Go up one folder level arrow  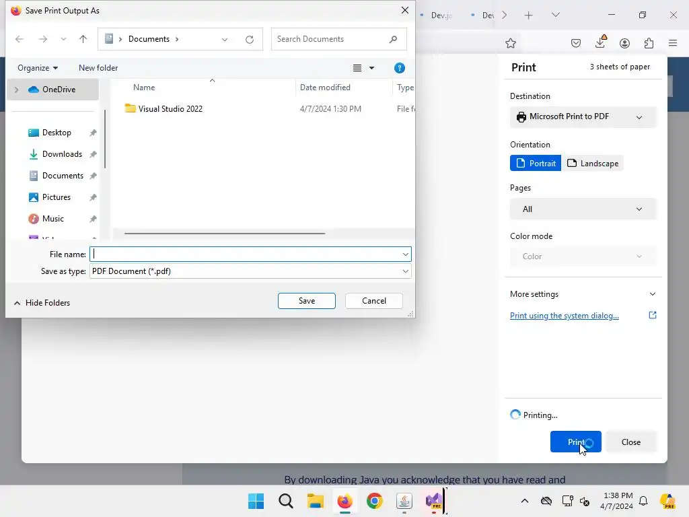pyautogui.click(x=83, y=39)
